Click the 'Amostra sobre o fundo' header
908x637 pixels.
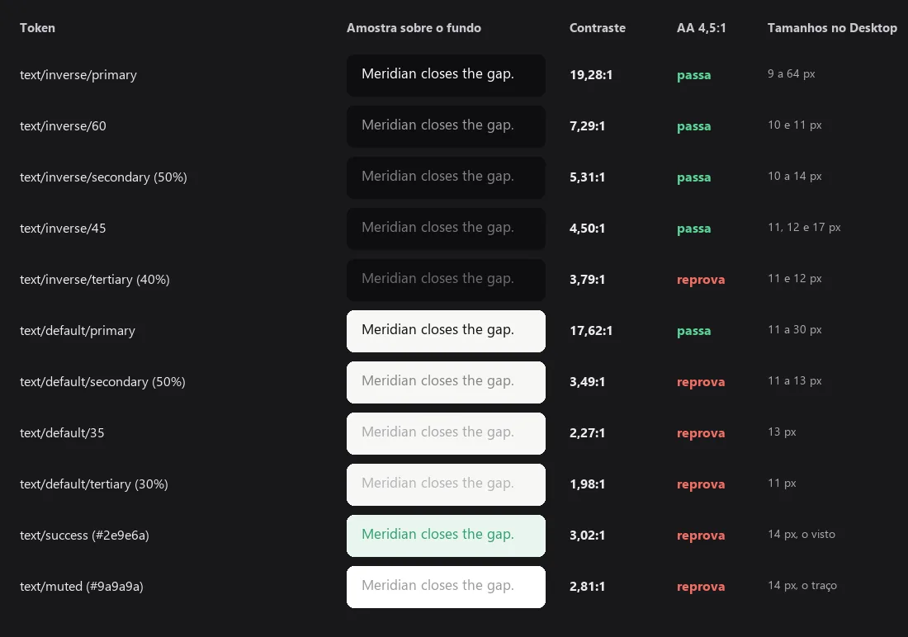click(x=414, y=28)
